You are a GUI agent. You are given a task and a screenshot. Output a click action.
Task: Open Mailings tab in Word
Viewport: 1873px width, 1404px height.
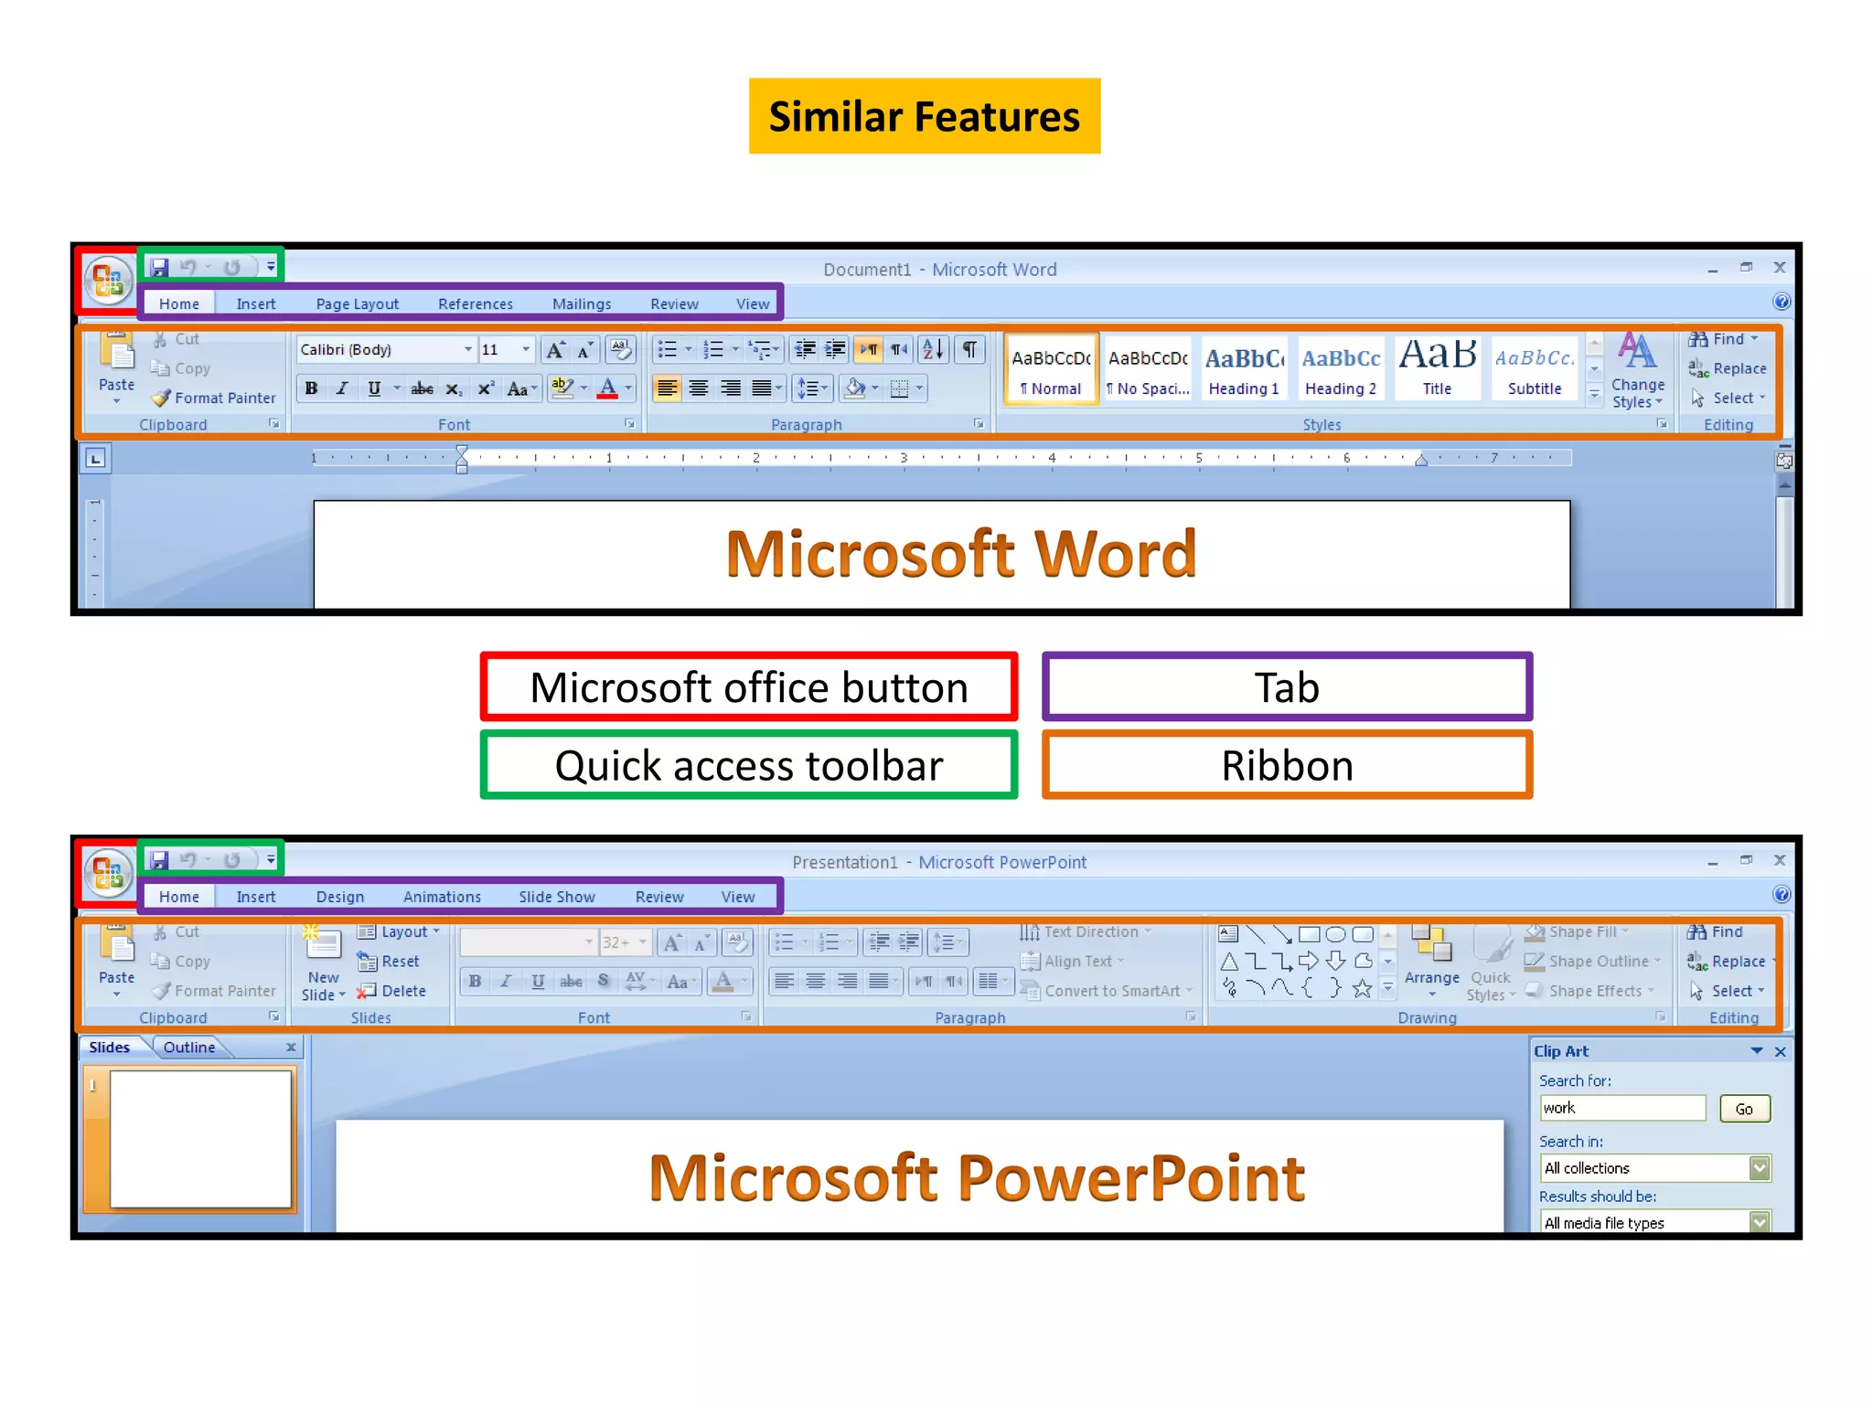click(582, 303)
